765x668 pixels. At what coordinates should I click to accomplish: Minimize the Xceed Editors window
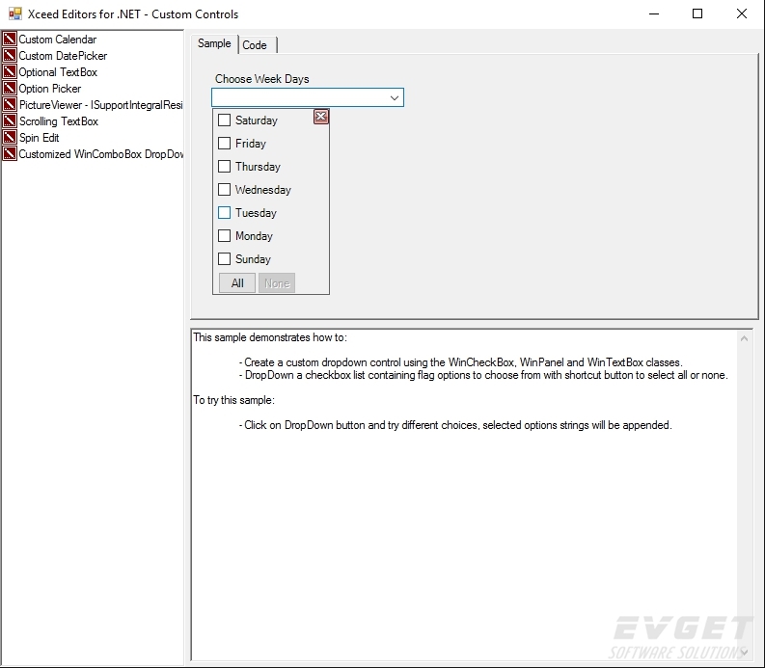(x=654, y=13)
